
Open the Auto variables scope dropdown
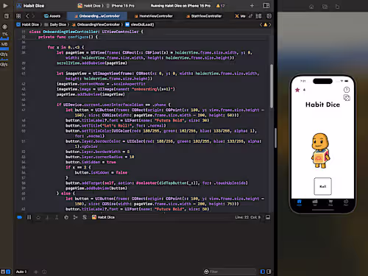21,272
